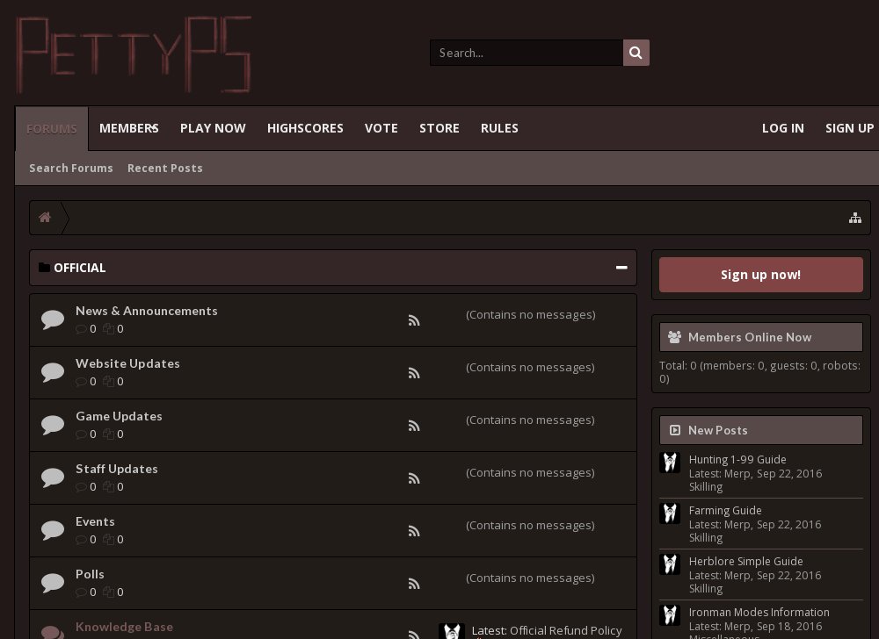Open the MEMBERS dropdown menu
The width and height of the screenshot is (879, 639).
coord(128,128)
